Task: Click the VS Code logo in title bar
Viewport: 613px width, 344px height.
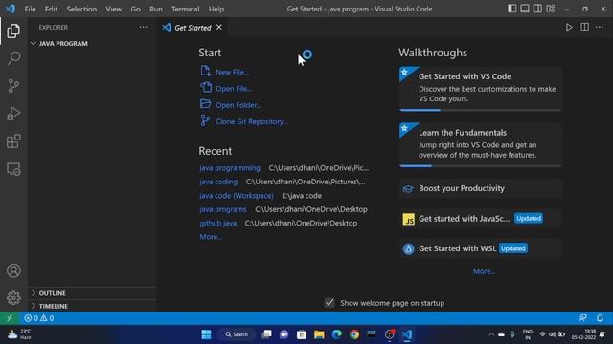Action: 11,9
